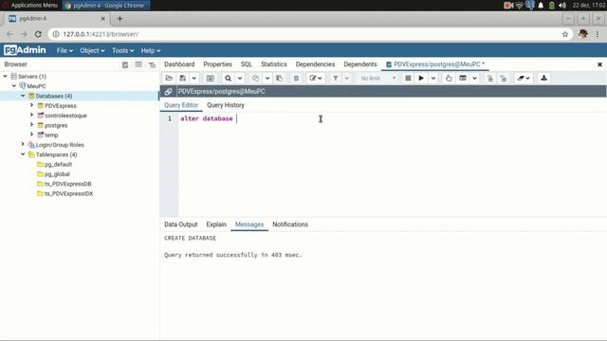Click the delete trash icon

tap(296, 78)
